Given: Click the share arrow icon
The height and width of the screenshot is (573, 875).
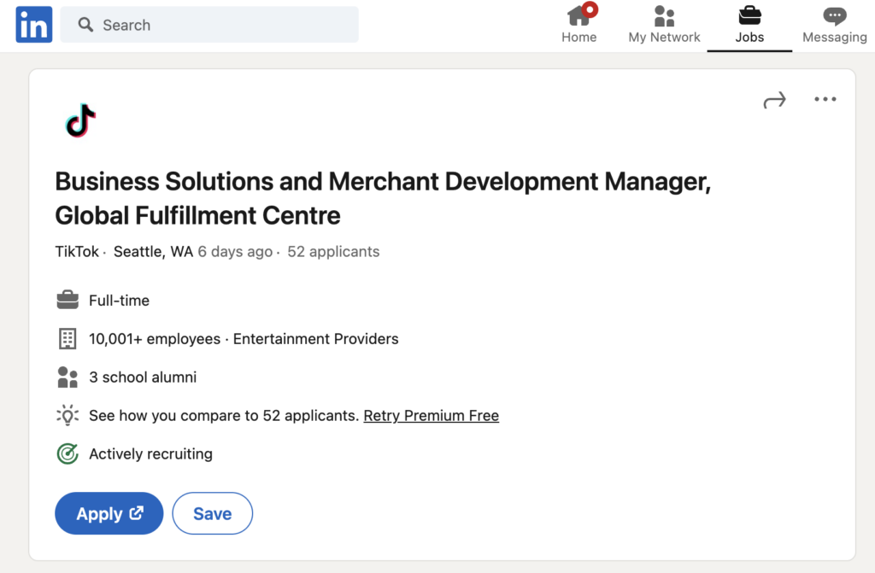Looking at the screenshot, I should click(x=774, y=100).
